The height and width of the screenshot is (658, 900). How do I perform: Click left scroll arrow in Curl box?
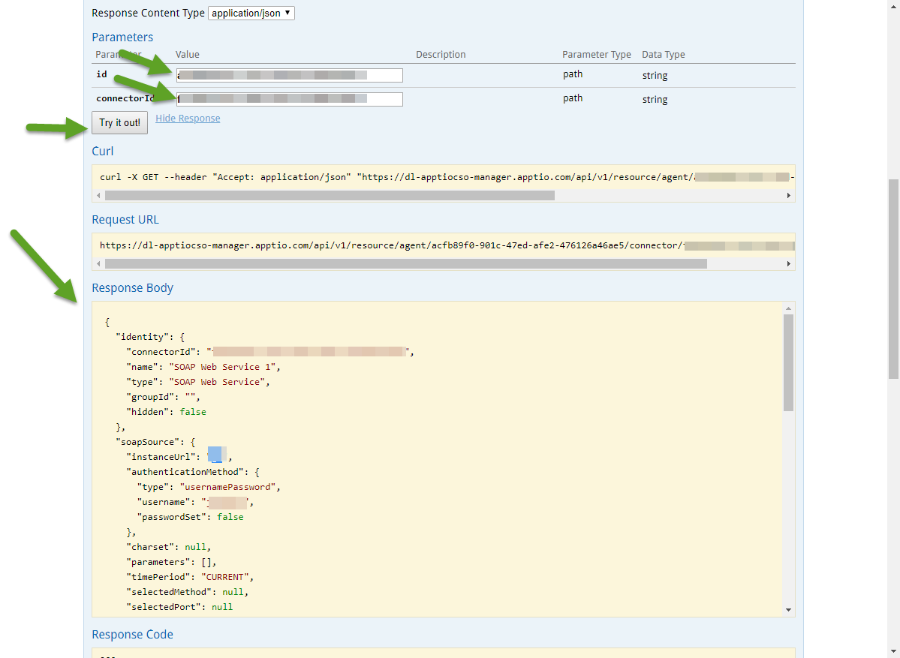click(x=98, y=196)
